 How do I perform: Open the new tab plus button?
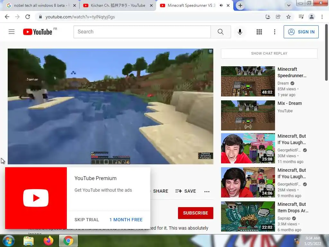point(240,6)
